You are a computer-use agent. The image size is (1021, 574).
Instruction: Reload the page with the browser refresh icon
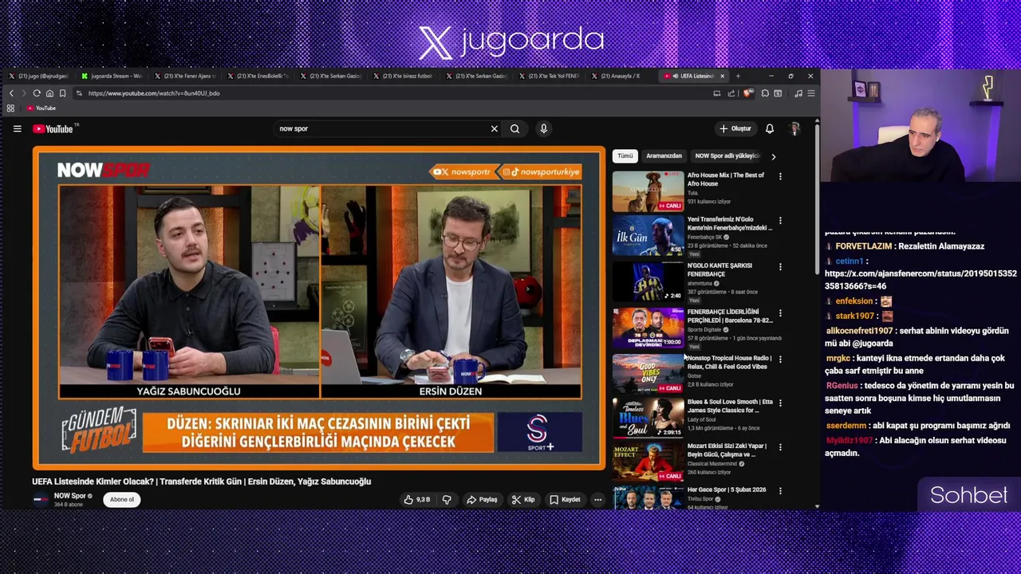(x=37, y=93)
